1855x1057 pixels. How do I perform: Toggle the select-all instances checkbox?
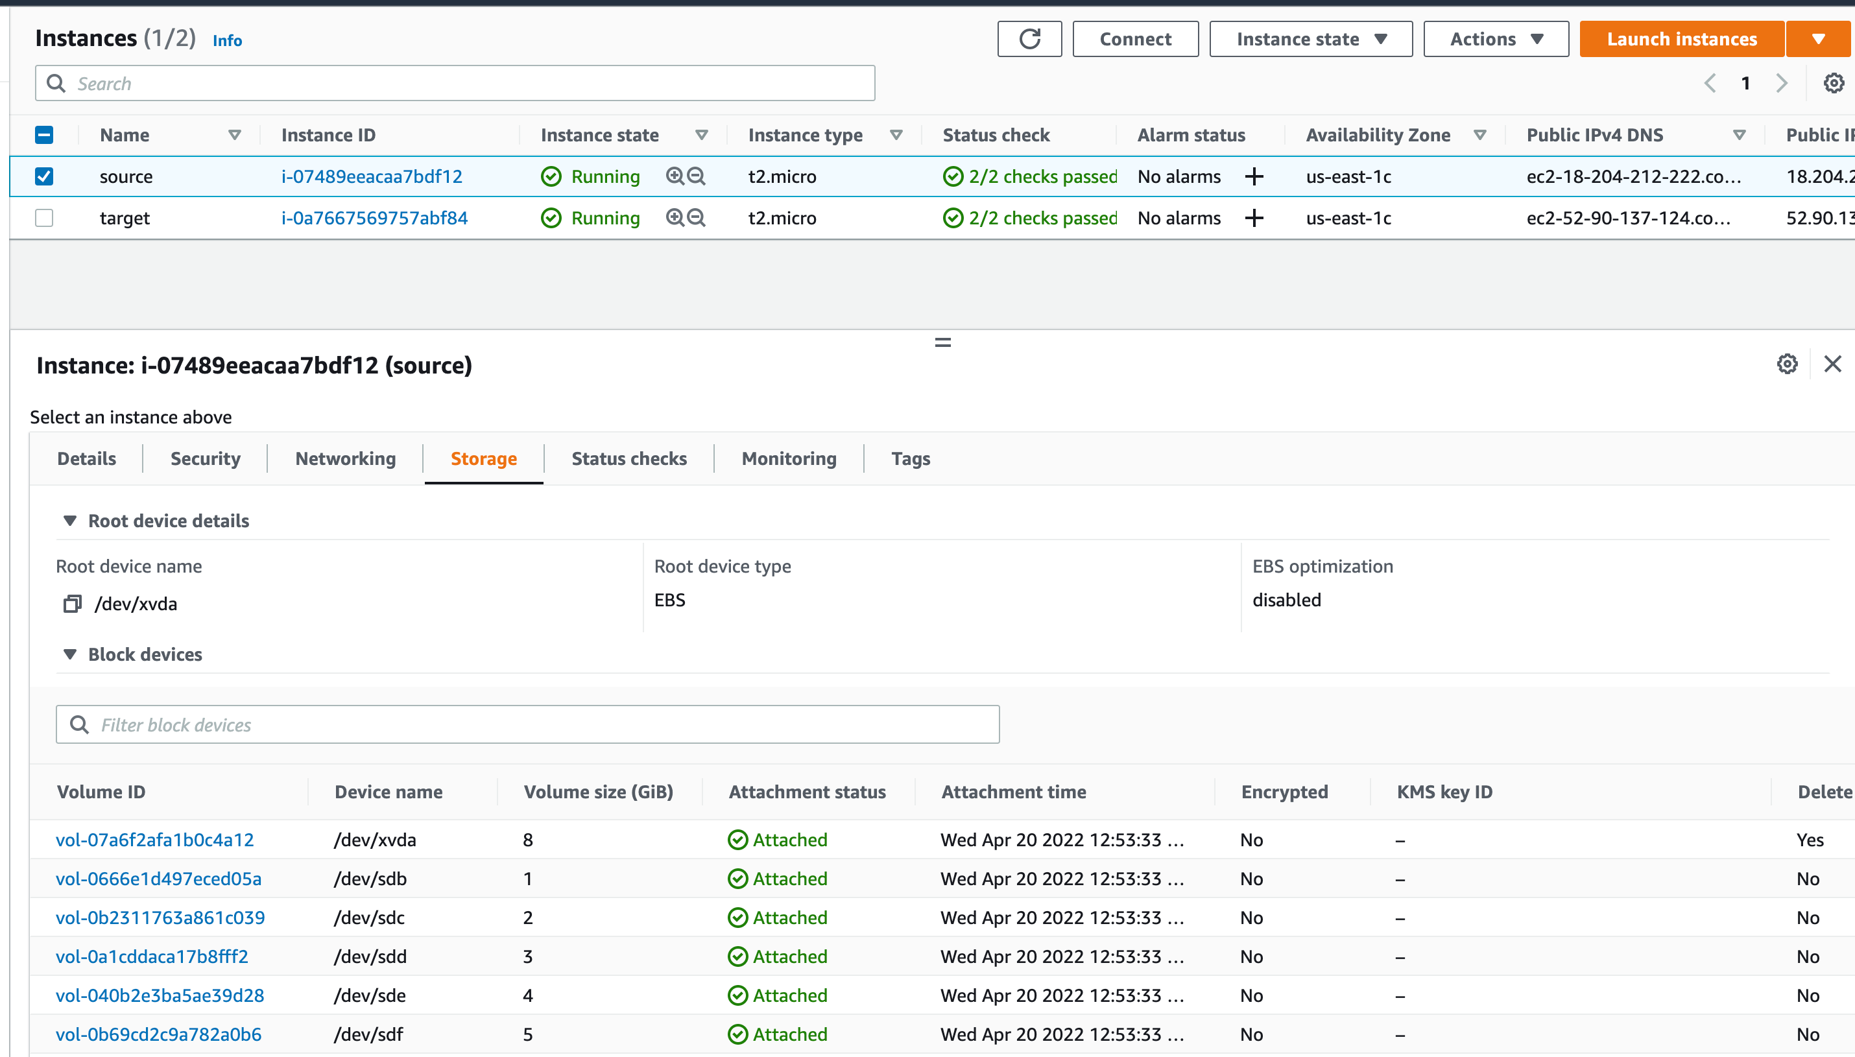tap(43, 135)
